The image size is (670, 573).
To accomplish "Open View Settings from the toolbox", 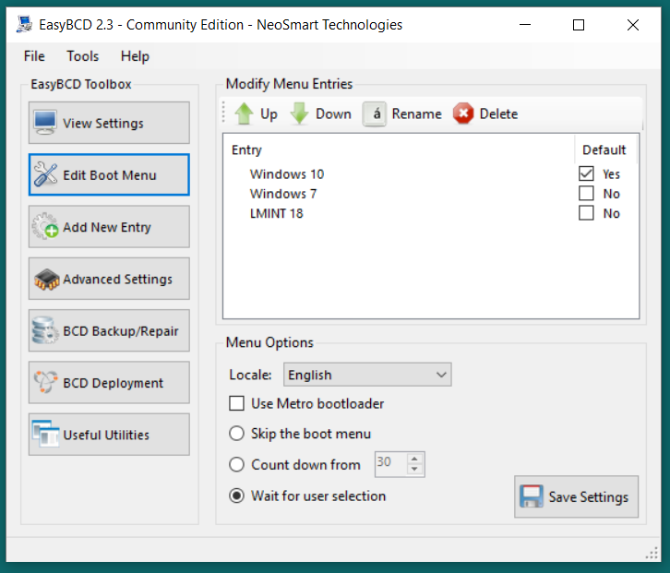I will [x=109, y=123].
